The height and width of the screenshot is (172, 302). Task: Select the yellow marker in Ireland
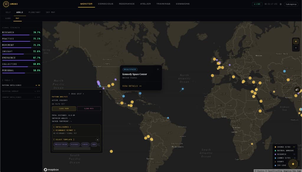[214, 59]
